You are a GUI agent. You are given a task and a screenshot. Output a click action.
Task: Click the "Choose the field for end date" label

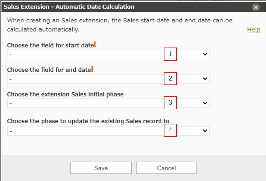(49, 70)
